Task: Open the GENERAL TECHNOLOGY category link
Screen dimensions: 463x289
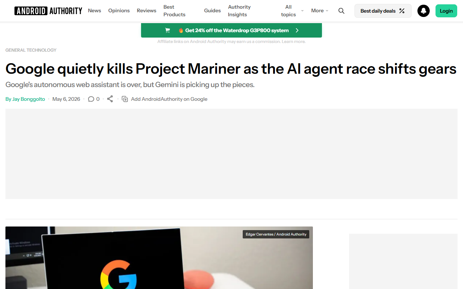Action: click(31, 50)
